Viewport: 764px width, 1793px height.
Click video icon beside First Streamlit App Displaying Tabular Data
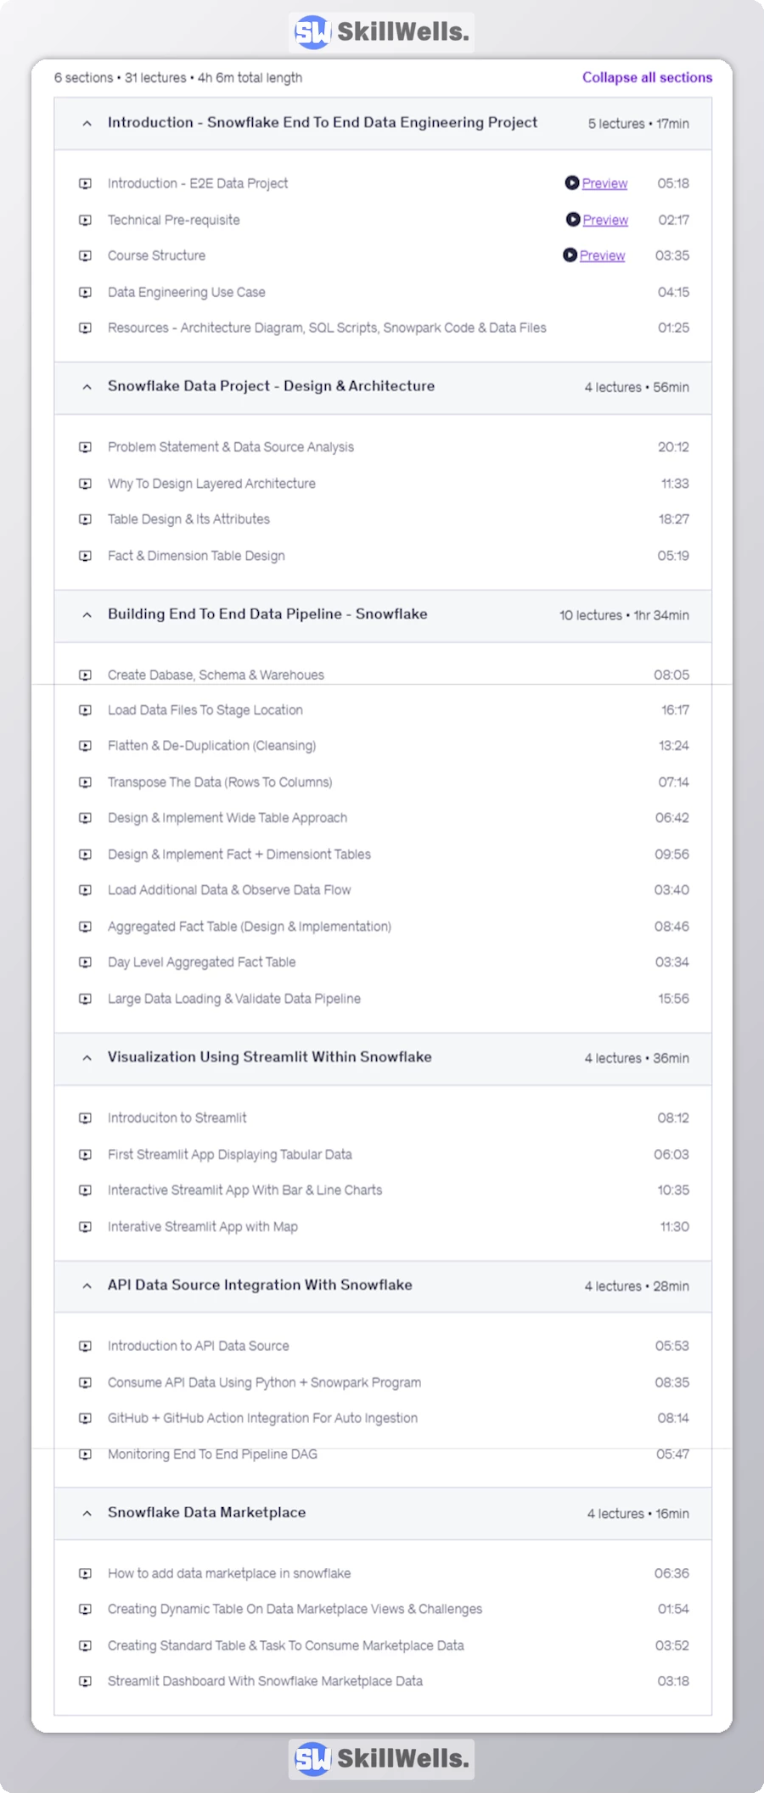(x=85, y=1155)
